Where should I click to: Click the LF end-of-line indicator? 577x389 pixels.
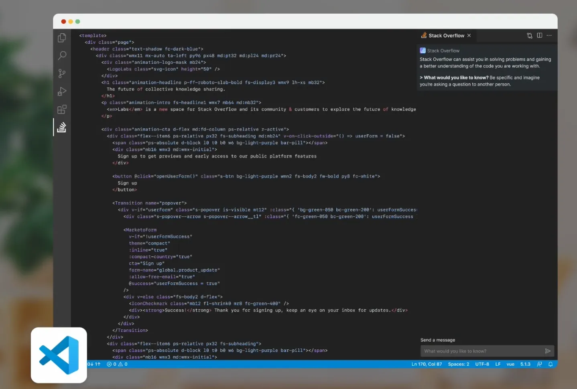(498, 364)
